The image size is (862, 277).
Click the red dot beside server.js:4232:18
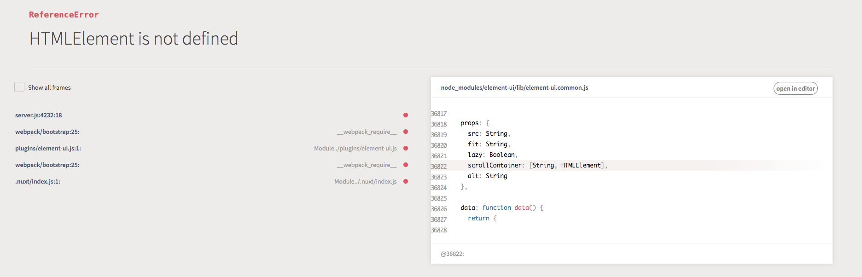pos(406,115)
